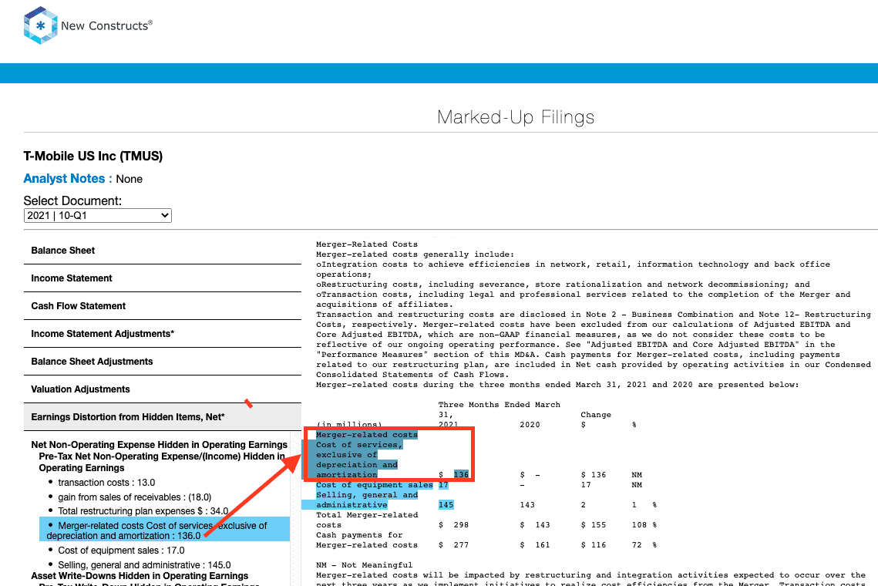This screenshot has width=878, height=586.
Task: Click the Change column header in table
Action: pyautogui.click(x=596, y=415)
